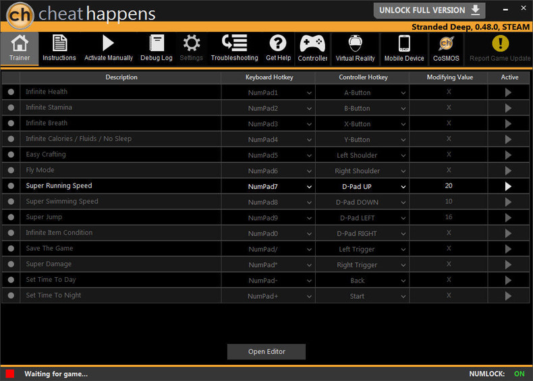Screen dimensions: 533x381
Task: Click the Active column header
Action: coord(509,77)
